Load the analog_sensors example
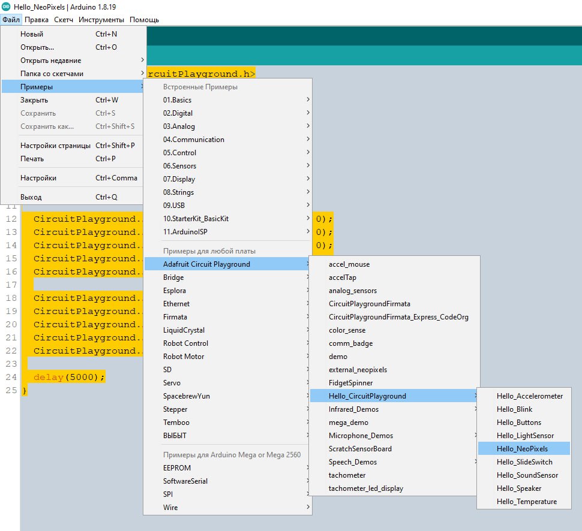 [394, 290]
